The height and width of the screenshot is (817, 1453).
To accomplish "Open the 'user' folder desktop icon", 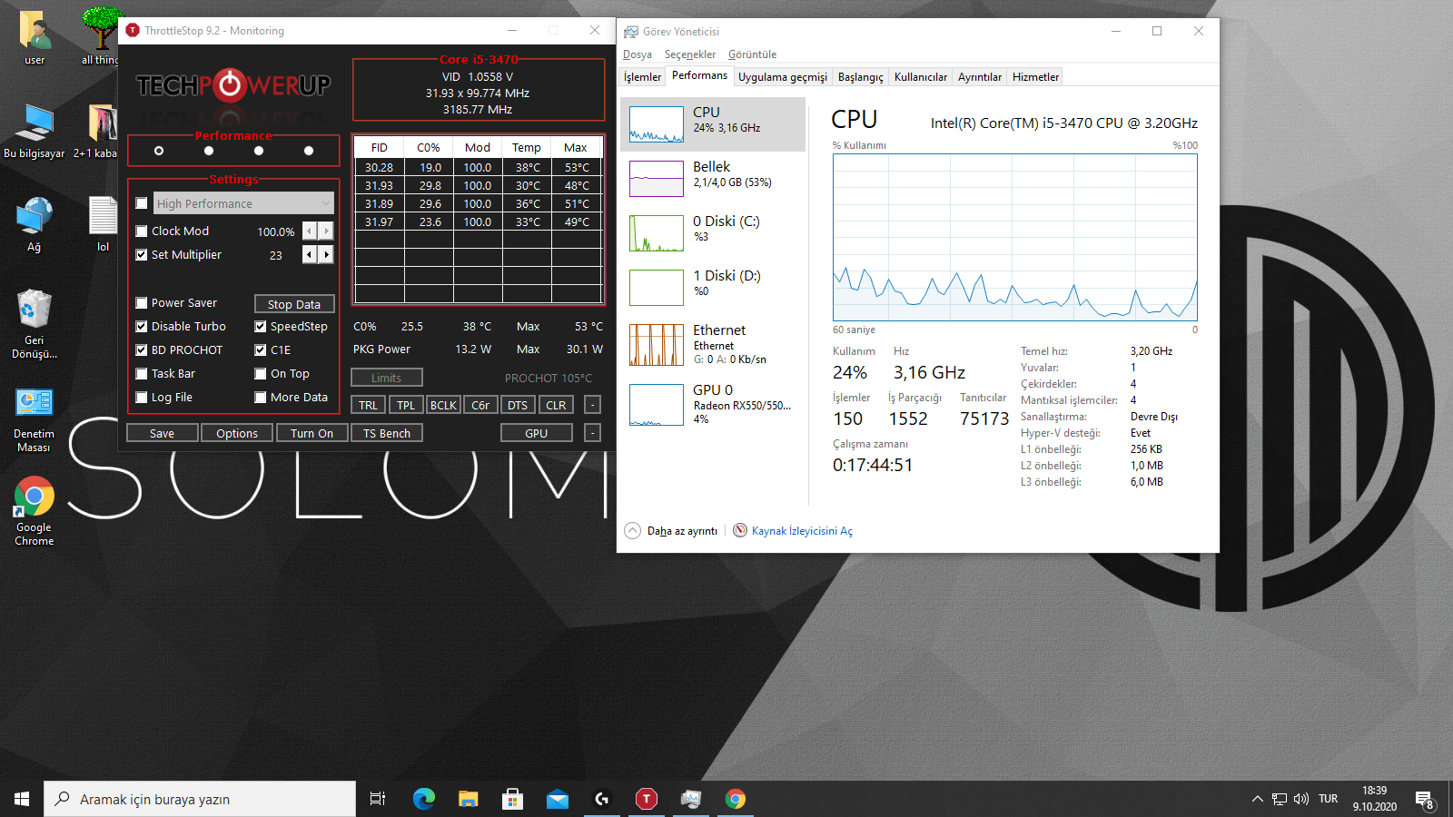I will click(x=35, y=37).
